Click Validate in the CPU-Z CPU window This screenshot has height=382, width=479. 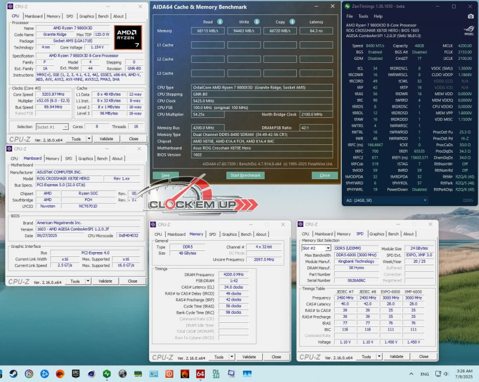107,139
